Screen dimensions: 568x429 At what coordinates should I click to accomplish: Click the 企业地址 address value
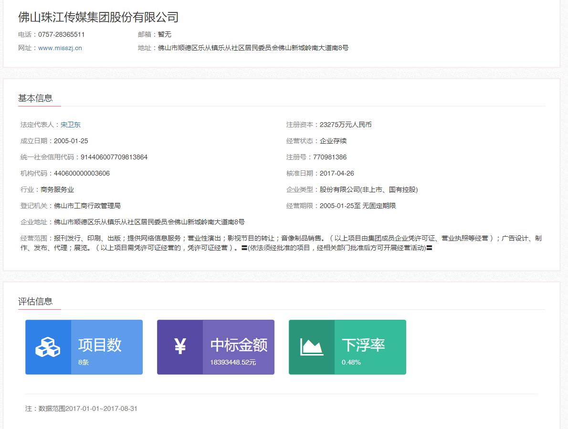click(x=149, y=222)
